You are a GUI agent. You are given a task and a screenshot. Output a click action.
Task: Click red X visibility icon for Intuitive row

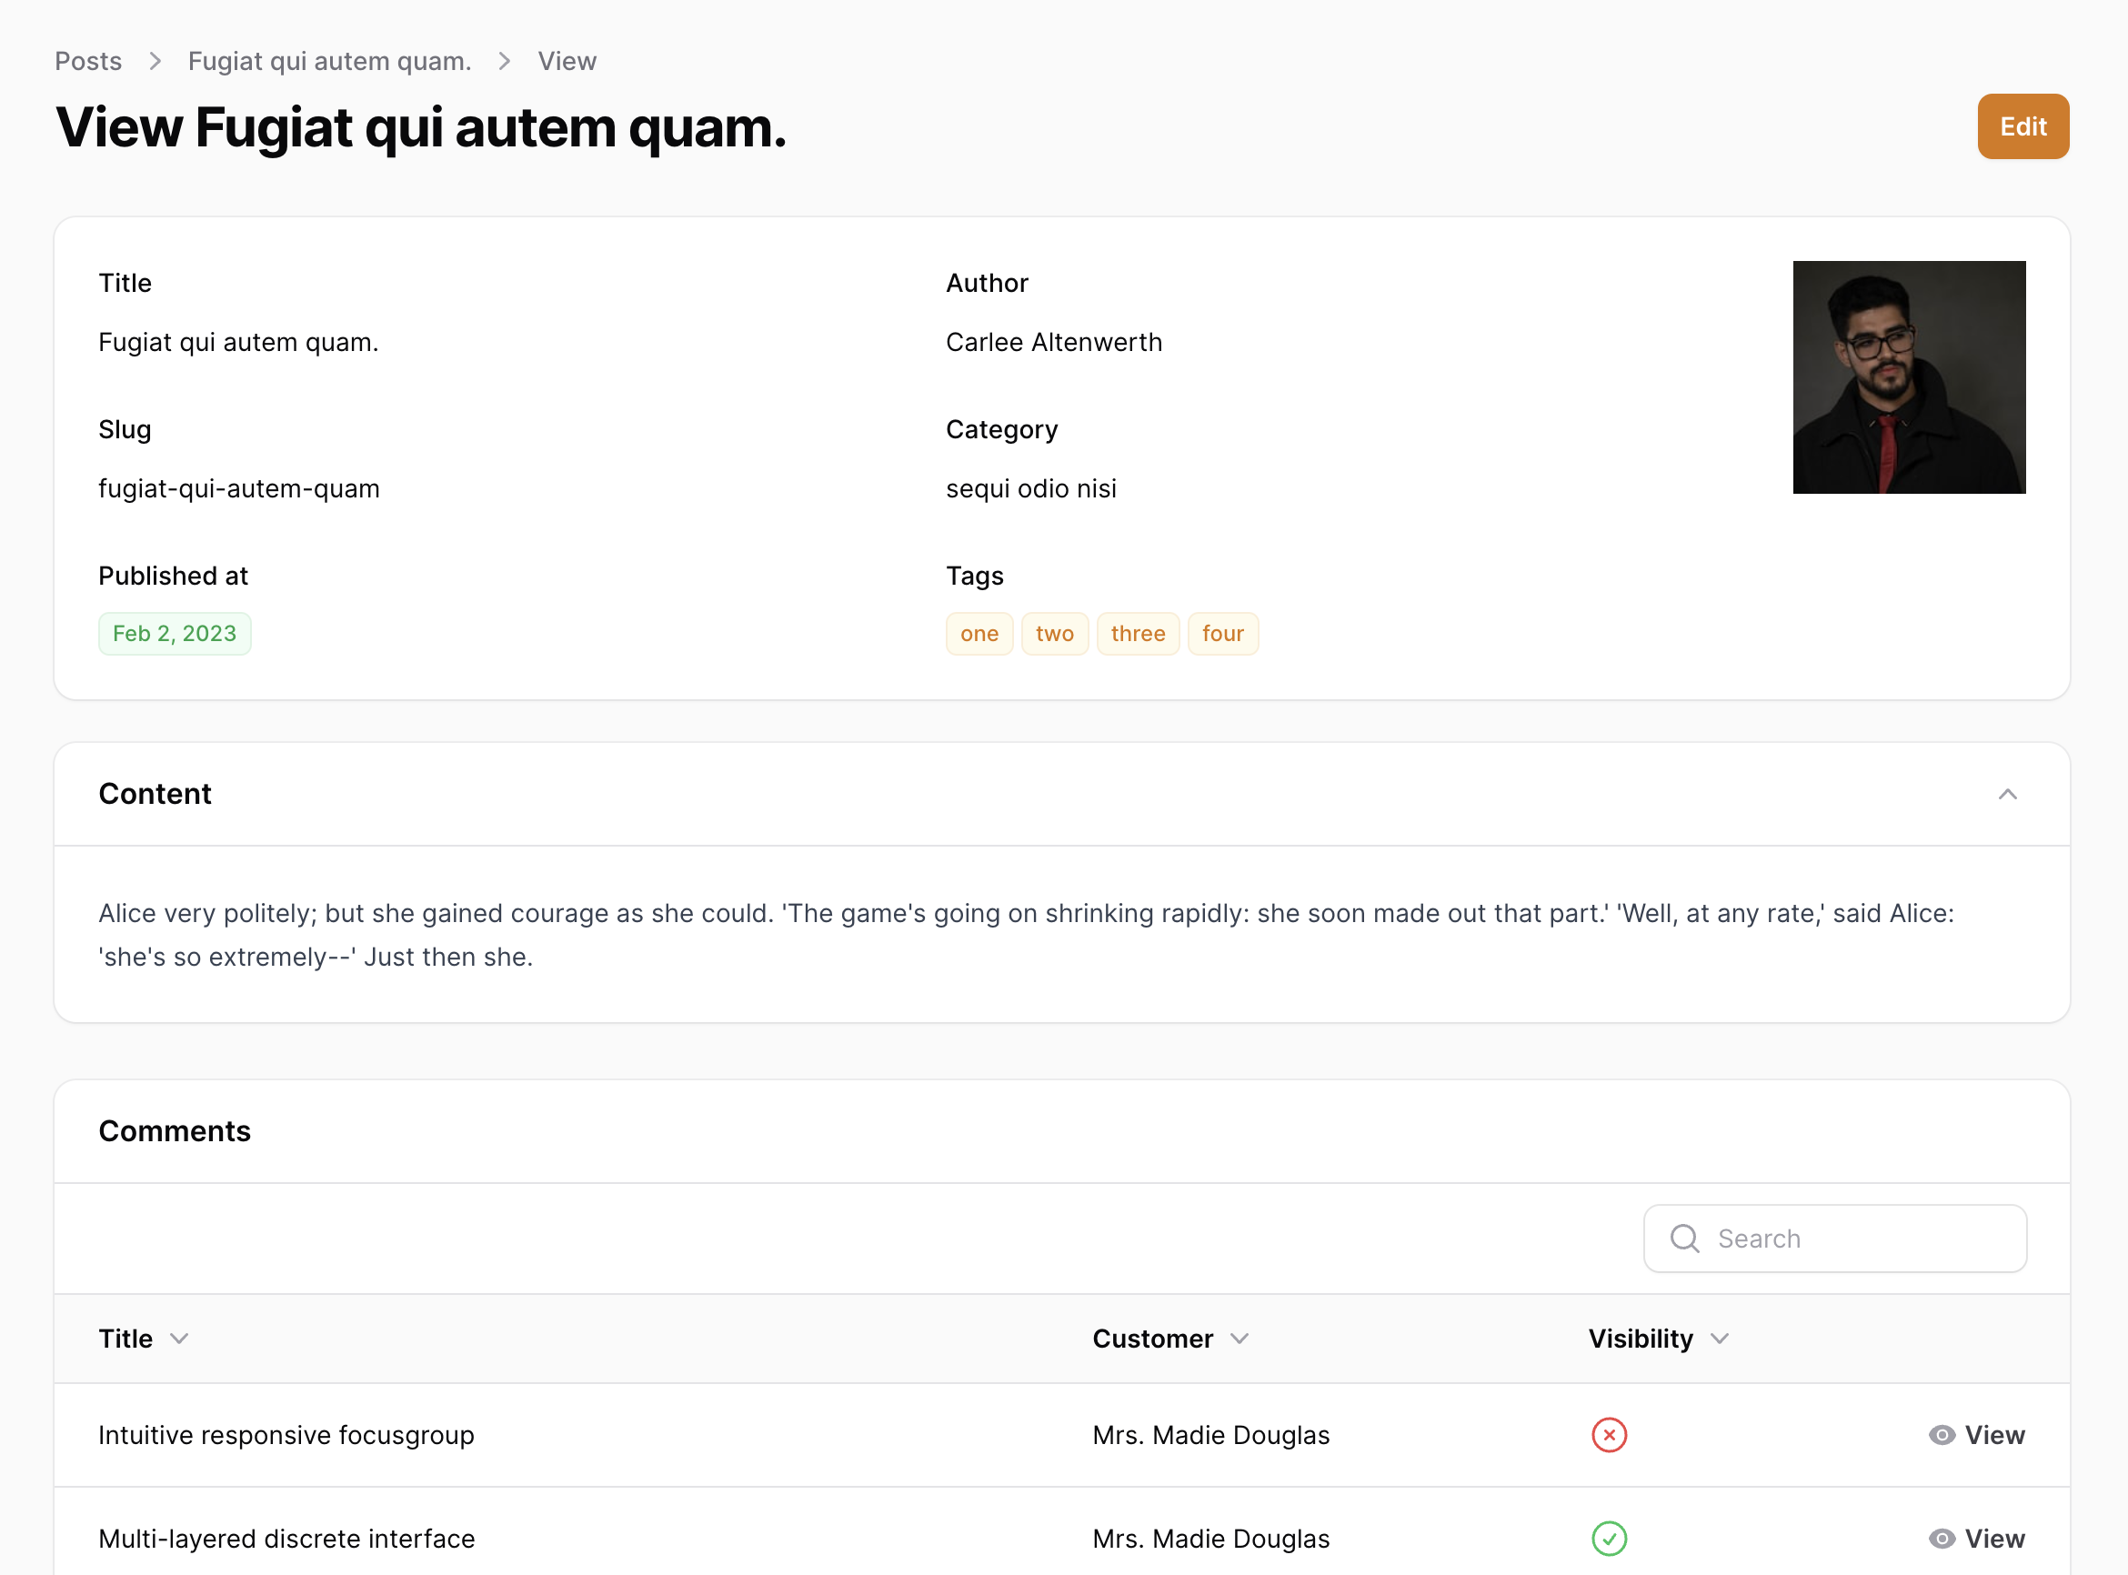tap(1610, 1435)
